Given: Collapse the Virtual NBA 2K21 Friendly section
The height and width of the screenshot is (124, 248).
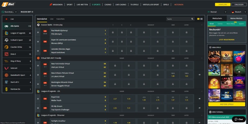Looking at the screenshot, I should pyautogui.click(x=202, y=58).
